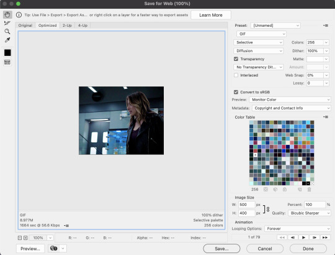Switch to the Optimized tab
The height and width of the screenshot is (255, 335).
(47, 25)
